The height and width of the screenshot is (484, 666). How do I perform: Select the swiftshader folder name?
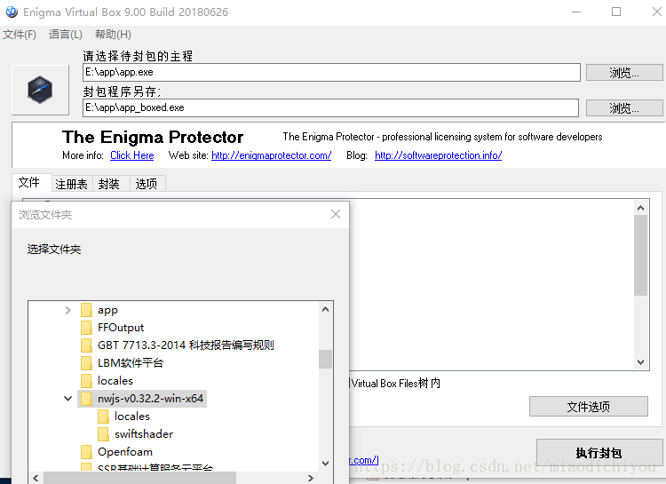pyautogui.click(x=144, y=434)
